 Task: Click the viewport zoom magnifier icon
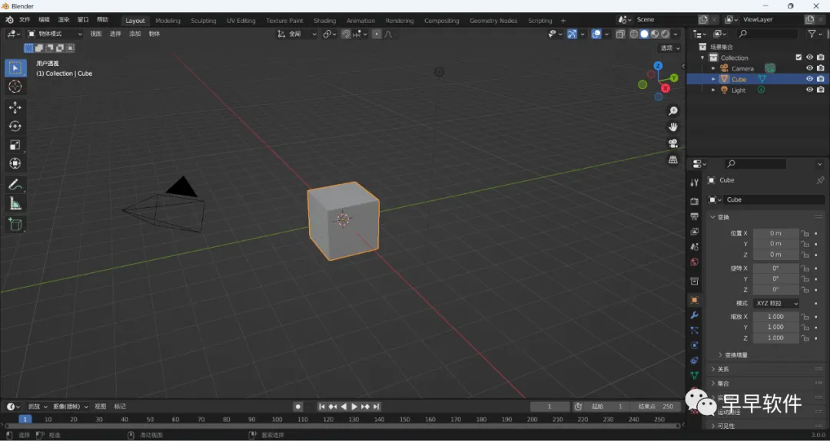[x=672, y=111]
